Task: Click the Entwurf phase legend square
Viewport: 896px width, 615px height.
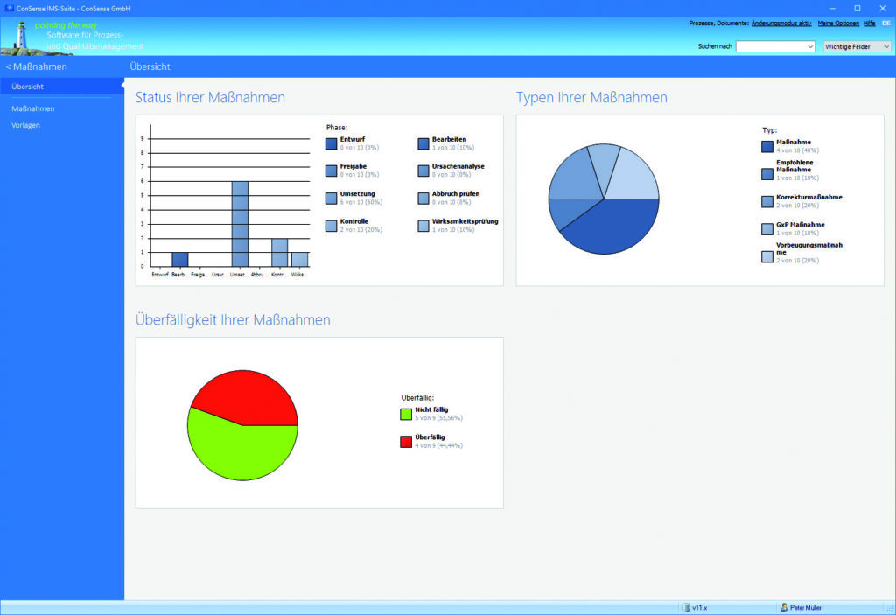Action: 331,144
